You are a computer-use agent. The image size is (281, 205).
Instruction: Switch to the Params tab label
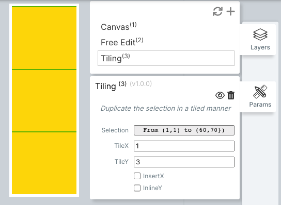pos(260,105)
